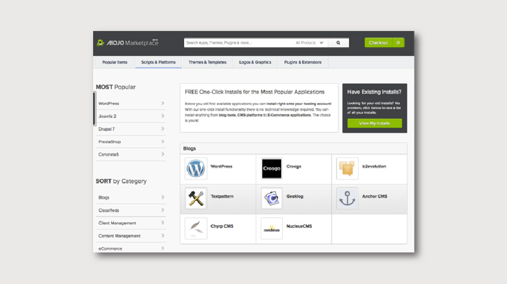Open the Textpattern hammer icon

pyautogui.click(x=196, y=199)
